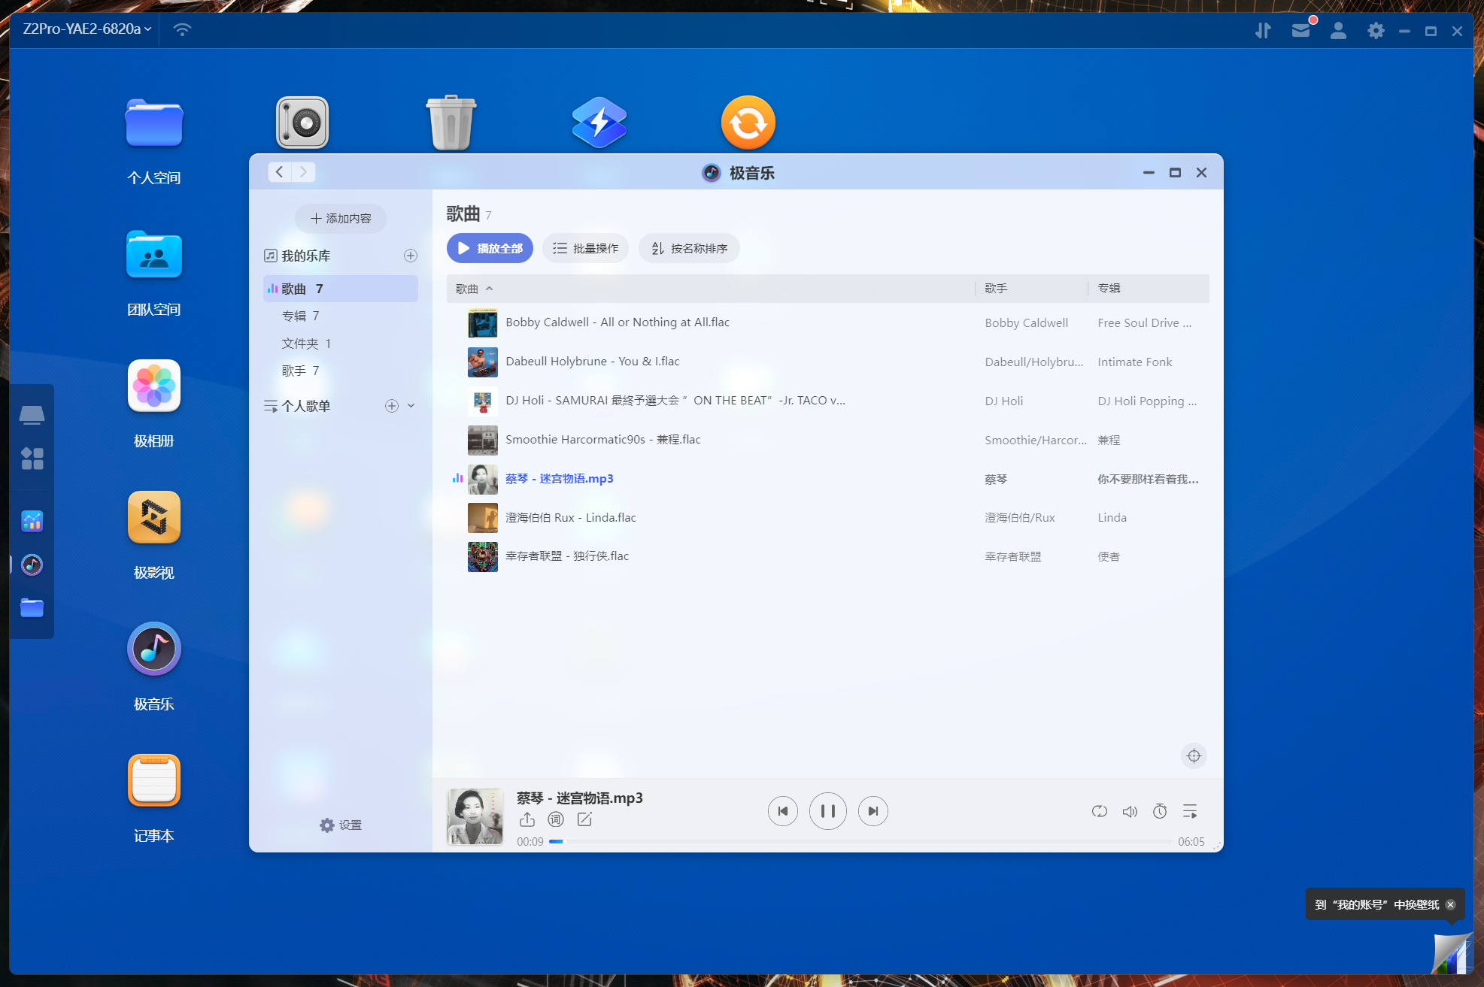Skip to the next track

click(872, 811)
